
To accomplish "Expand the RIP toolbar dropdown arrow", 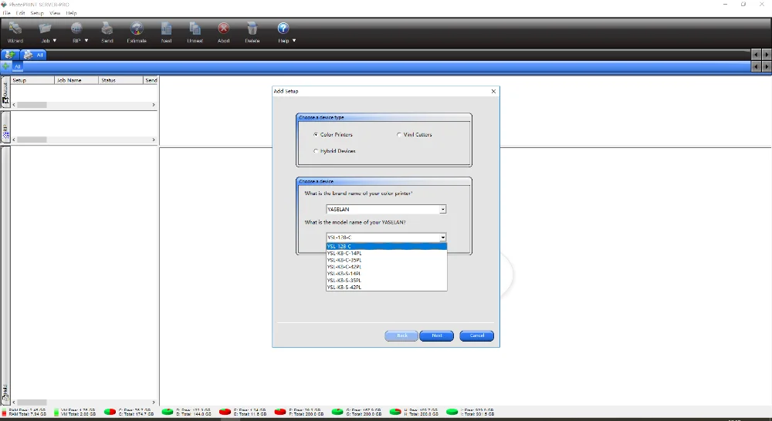I will coord(86,41).
